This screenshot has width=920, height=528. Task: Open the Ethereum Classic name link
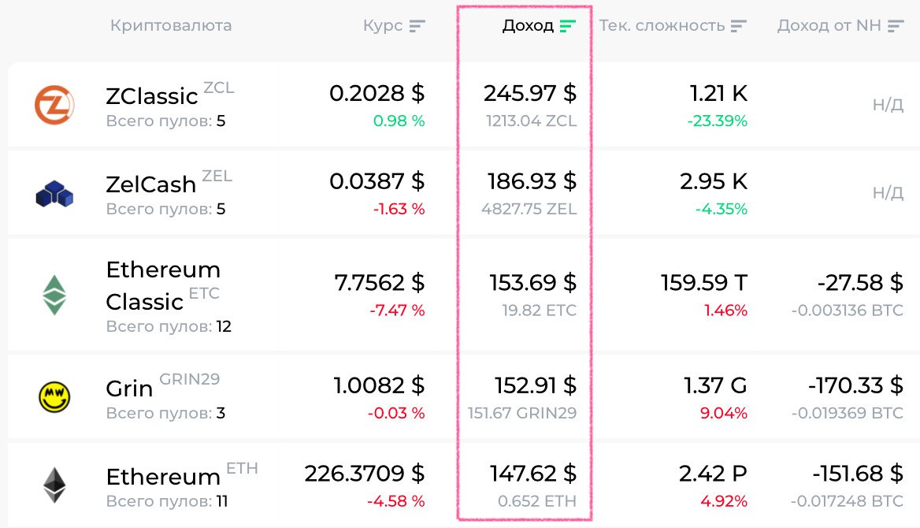click(x=162, y=285)
